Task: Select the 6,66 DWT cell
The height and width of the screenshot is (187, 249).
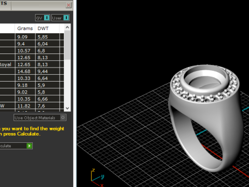Action: coord(47,99)
